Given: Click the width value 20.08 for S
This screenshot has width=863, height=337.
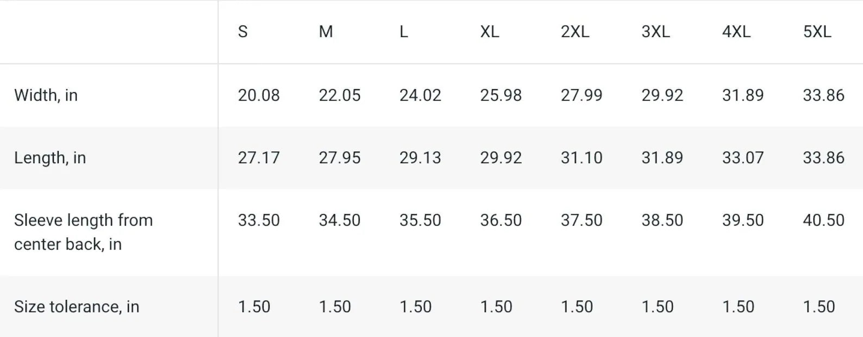Looking at the screenshot, I should [x=259, y=95].
